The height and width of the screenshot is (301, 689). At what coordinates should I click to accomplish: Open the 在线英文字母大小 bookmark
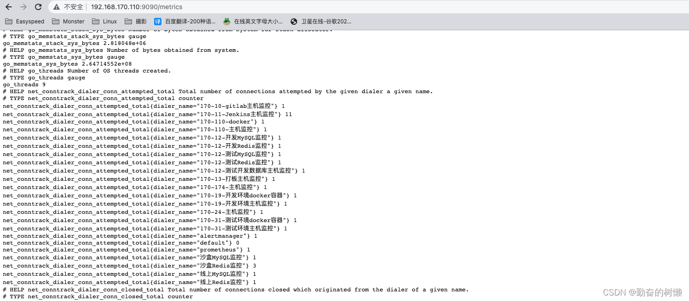253,21
